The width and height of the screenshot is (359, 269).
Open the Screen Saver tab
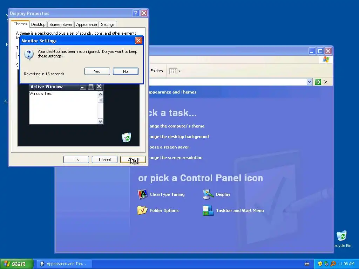[61, 25]
